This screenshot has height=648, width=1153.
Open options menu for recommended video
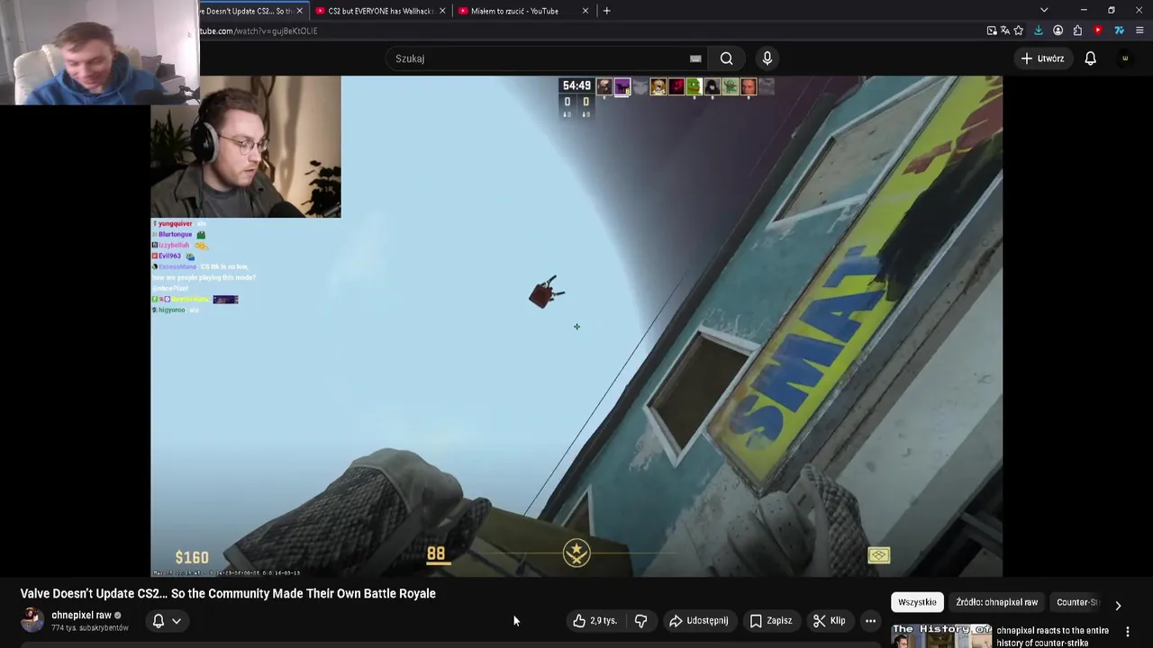point(1128,633)
